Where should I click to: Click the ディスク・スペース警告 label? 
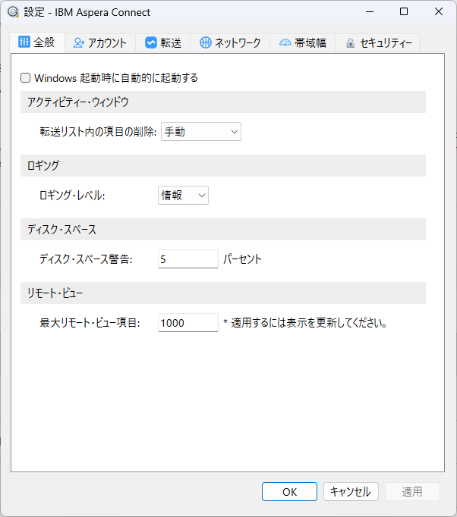click(86, 258)
